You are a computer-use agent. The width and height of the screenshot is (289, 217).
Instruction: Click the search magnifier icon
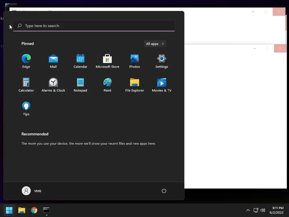pos(19,26)
